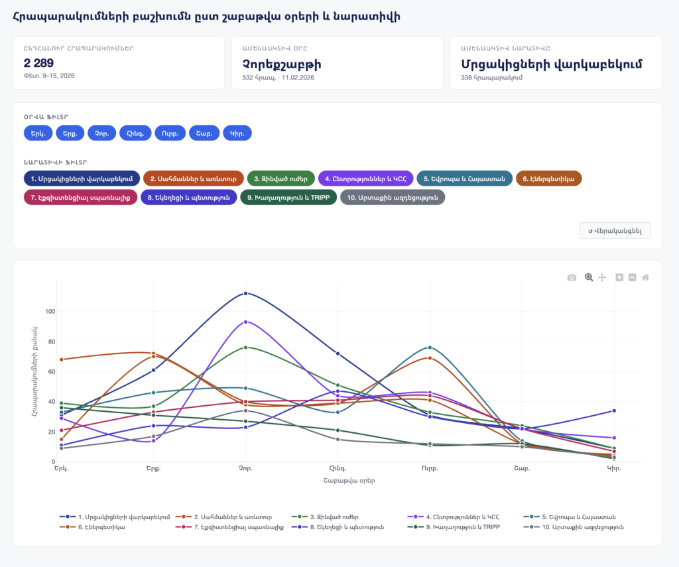Toggle the Երկ. day filter chip

coord(38,133)
